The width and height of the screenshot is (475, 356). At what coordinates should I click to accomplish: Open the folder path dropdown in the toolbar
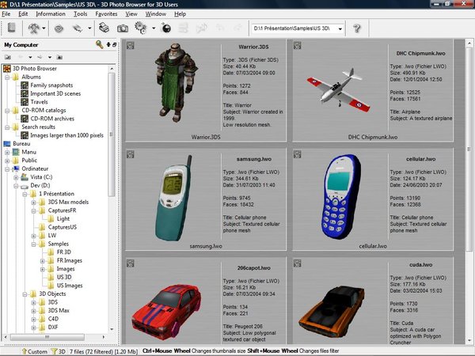340,28
